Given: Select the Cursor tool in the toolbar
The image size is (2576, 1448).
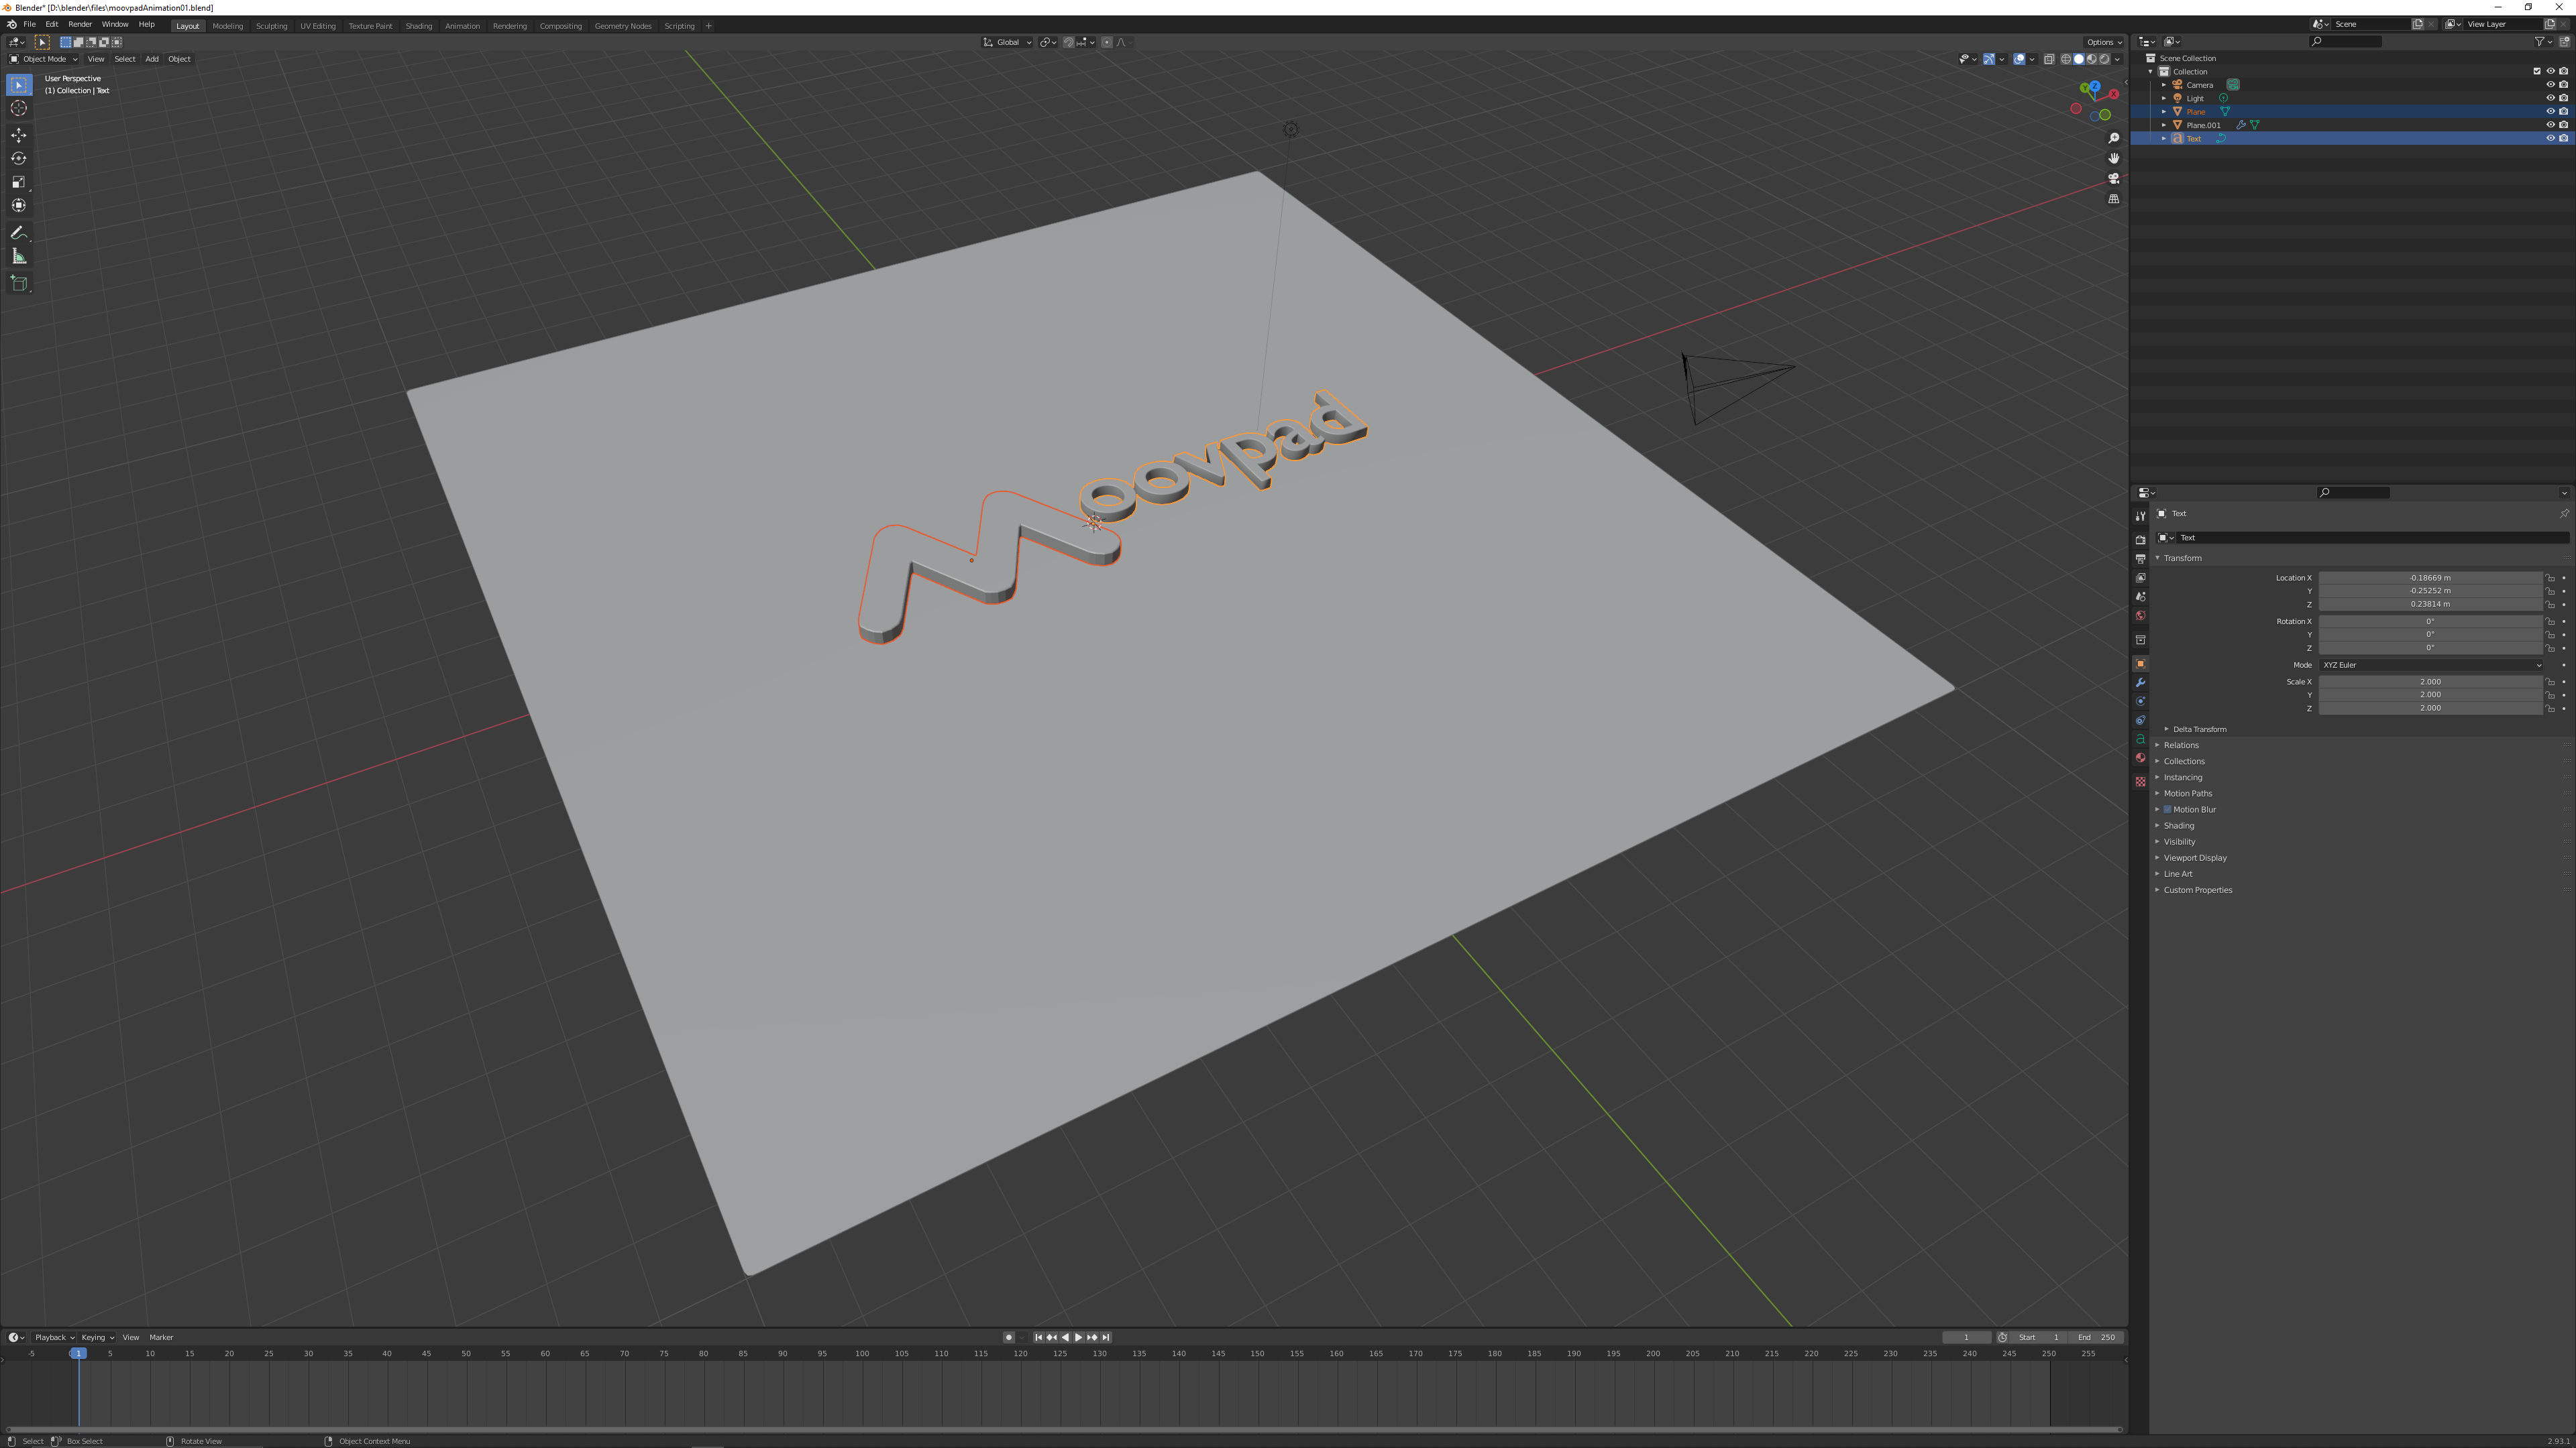Looking at the screenshot, I should click(19, 108).
